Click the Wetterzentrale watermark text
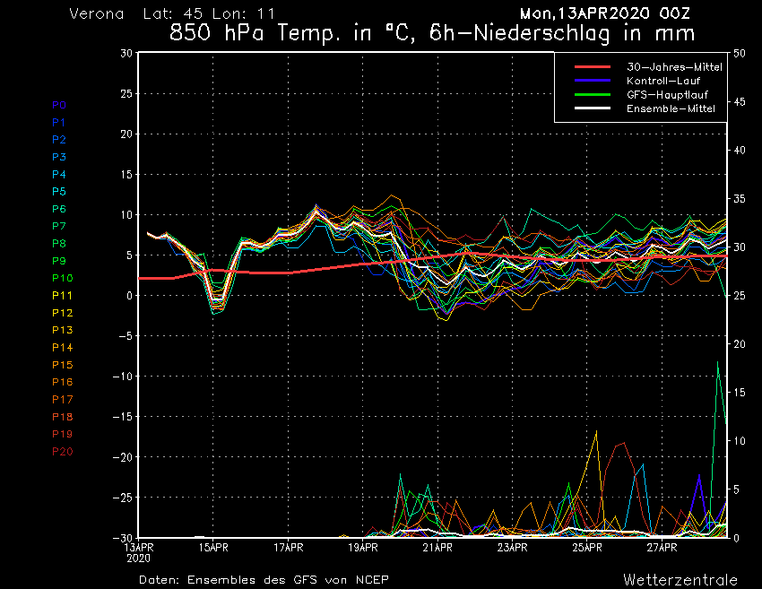The height and width of the screenshot is (589, 762). [680, 579]
